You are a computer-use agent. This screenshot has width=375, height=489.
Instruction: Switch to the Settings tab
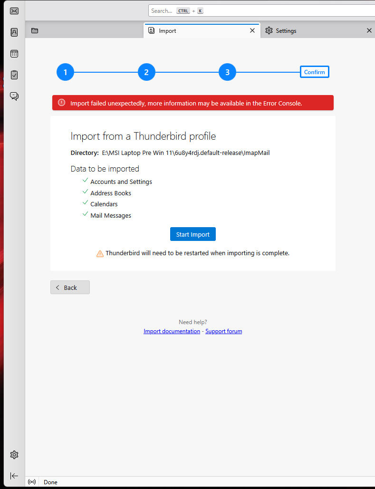(317, 30)
